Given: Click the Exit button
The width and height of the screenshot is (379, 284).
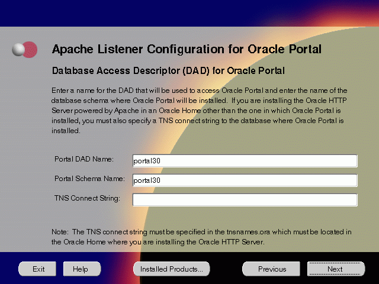Looking at the screenshot, I should [x=37, y=269].
